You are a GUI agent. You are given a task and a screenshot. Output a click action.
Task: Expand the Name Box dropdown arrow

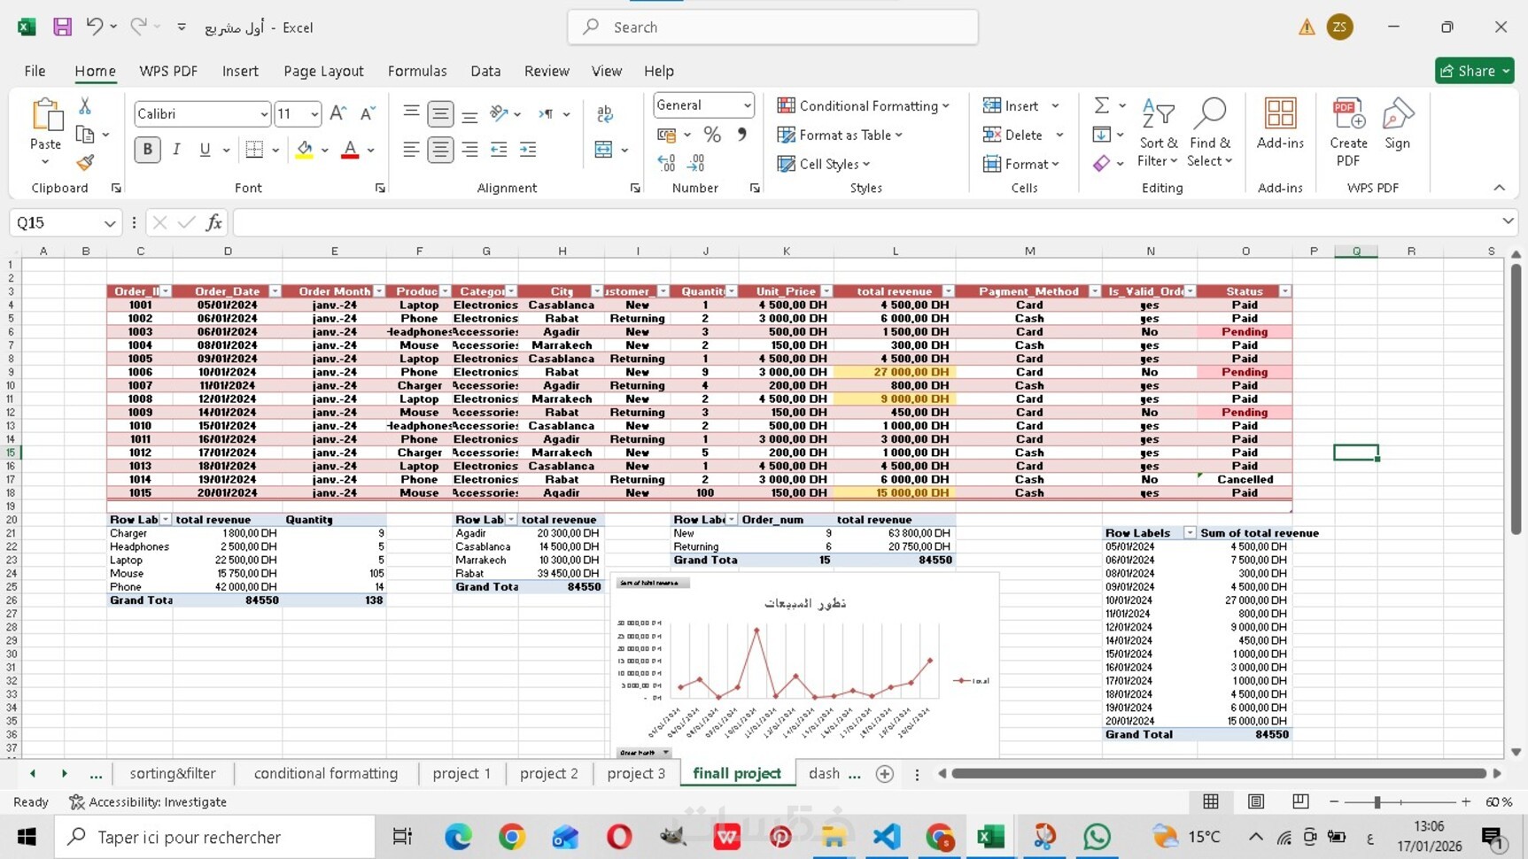pos(110,223)
